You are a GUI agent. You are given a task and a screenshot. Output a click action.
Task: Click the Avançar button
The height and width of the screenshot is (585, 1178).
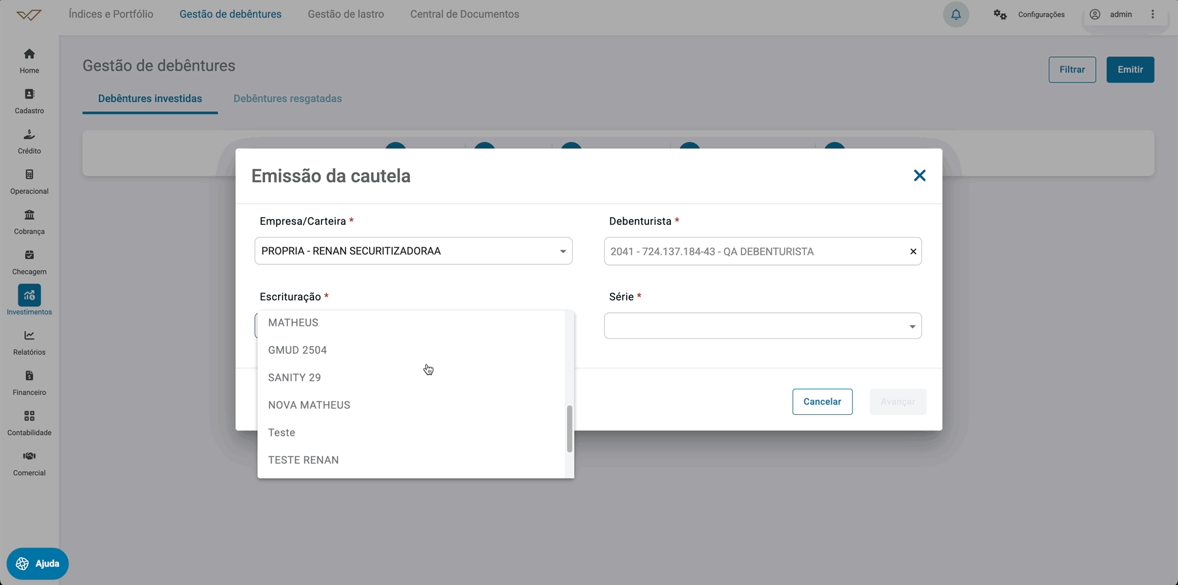point(898,402)
